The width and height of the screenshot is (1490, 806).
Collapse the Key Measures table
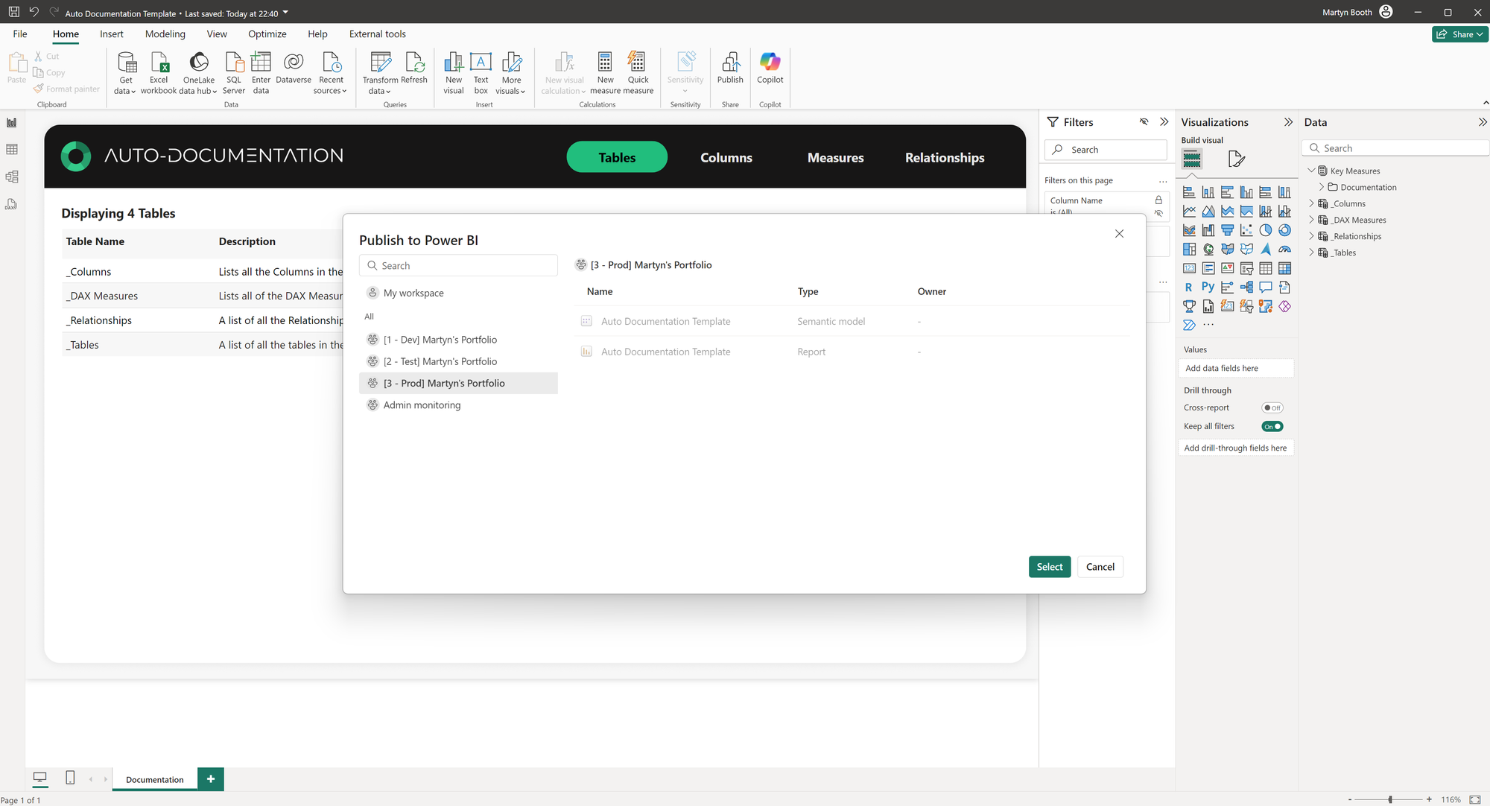1311,171
